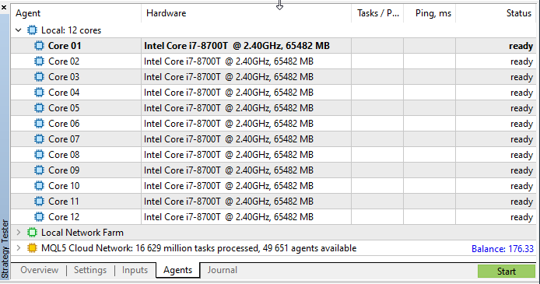This screenshot has width=540, height=284.
Task: Click the ready status of Core 07
Action: (x=522, y=139)
